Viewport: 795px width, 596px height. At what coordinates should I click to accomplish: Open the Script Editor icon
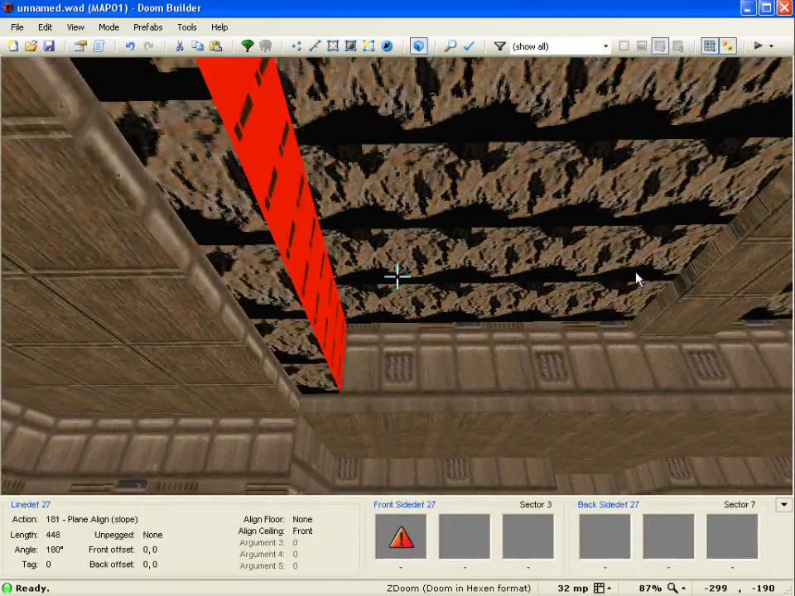click(99, 46)
